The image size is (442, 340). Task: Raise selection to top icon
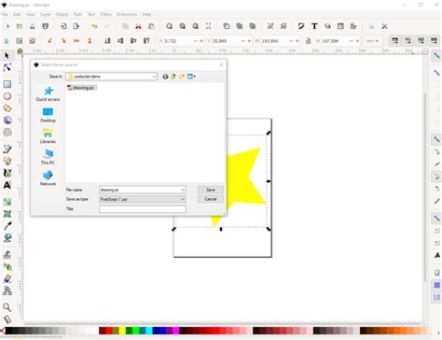pos(146,41)
